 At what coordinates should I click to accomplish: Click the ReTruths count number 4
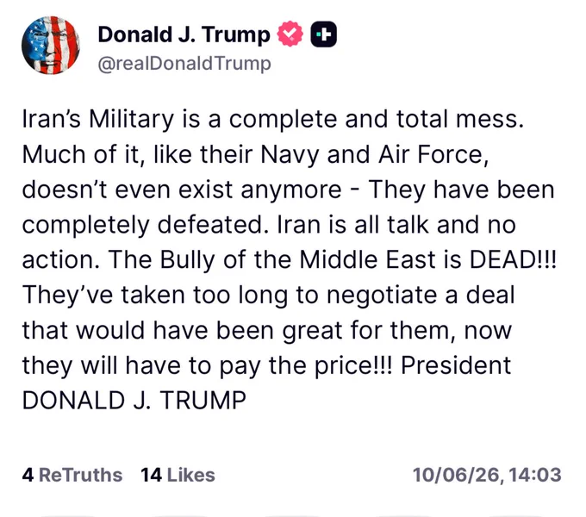[x=28, y=475]
